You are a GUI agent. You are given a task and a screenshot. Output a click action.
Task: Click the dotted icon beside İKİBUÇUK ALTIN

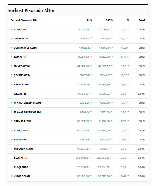coord(12,149)
